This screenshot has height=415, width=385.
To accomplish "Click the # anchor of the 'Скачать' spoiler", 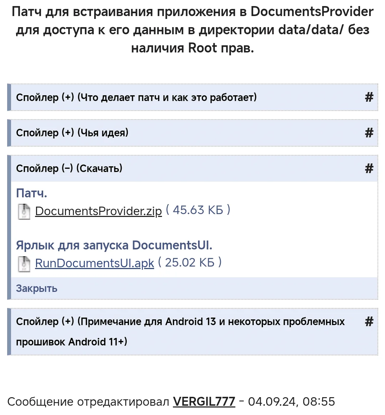I will click(369, 168).
